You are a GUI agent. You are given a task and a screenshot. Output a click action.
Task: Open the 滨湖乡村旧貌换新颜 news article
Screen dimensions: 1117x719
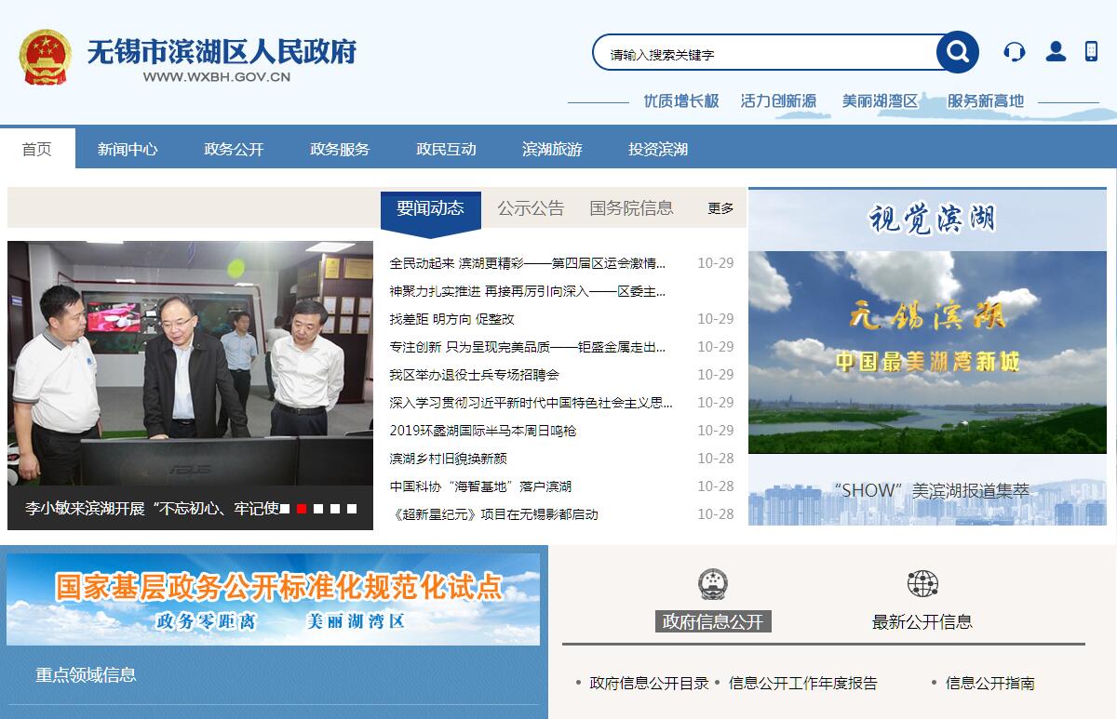pos(448,459)
